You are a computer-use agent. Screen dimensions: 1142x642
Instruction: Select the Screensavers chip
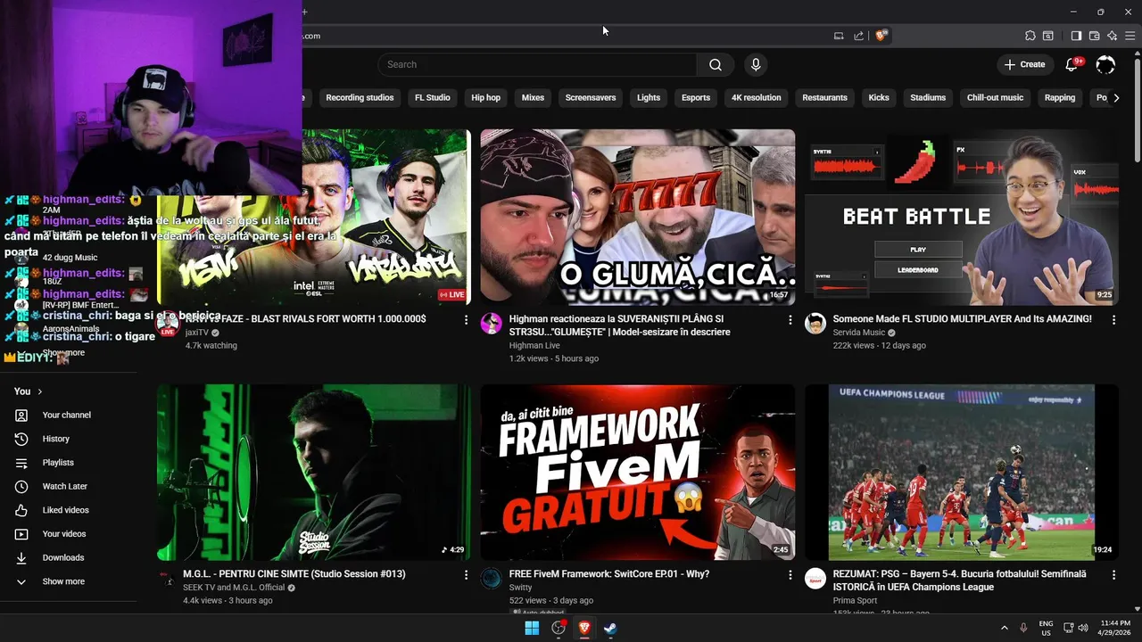[591, 98]
